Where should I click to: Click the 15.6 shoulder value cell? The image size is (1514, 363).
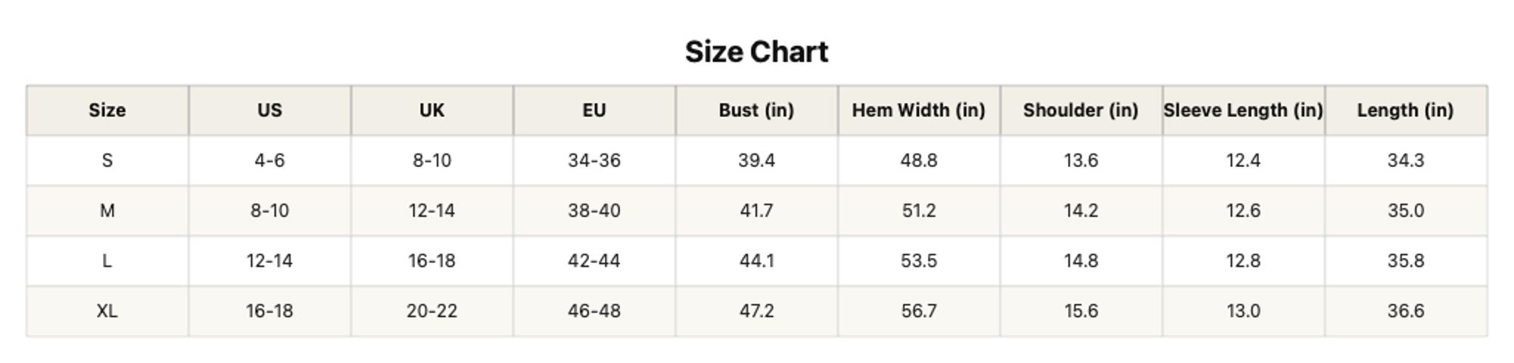(1081, 311)
